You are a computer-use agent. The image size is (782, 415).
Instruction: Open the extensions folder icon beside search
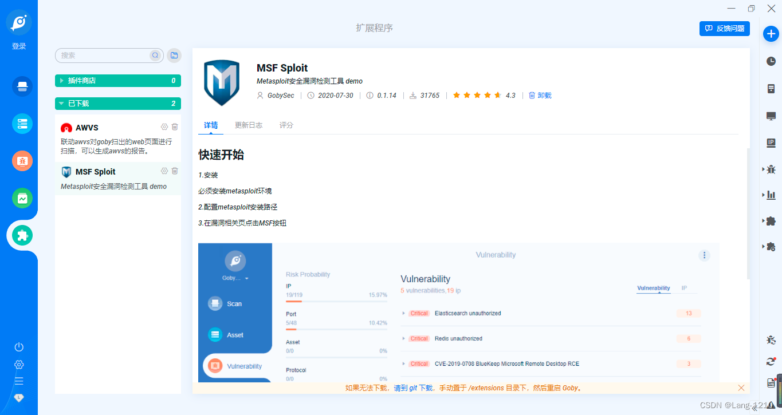coord(174,56)
